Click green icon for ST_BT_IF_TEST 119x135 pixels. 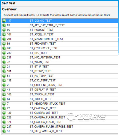coord(4,67)
